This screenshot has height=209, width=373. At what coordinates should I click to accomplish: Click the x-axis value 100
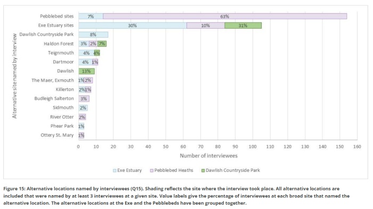click(253, 147)
